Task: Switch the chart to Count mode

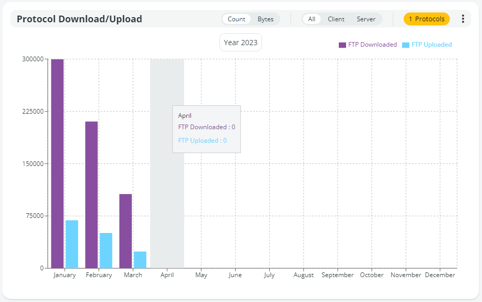Action: 236,19
